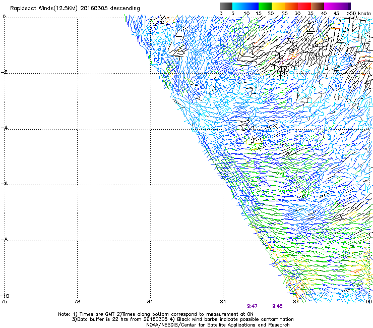Click the note line 'Times are GMT'
Screen dimensions: 373x328
coord(97,314)
